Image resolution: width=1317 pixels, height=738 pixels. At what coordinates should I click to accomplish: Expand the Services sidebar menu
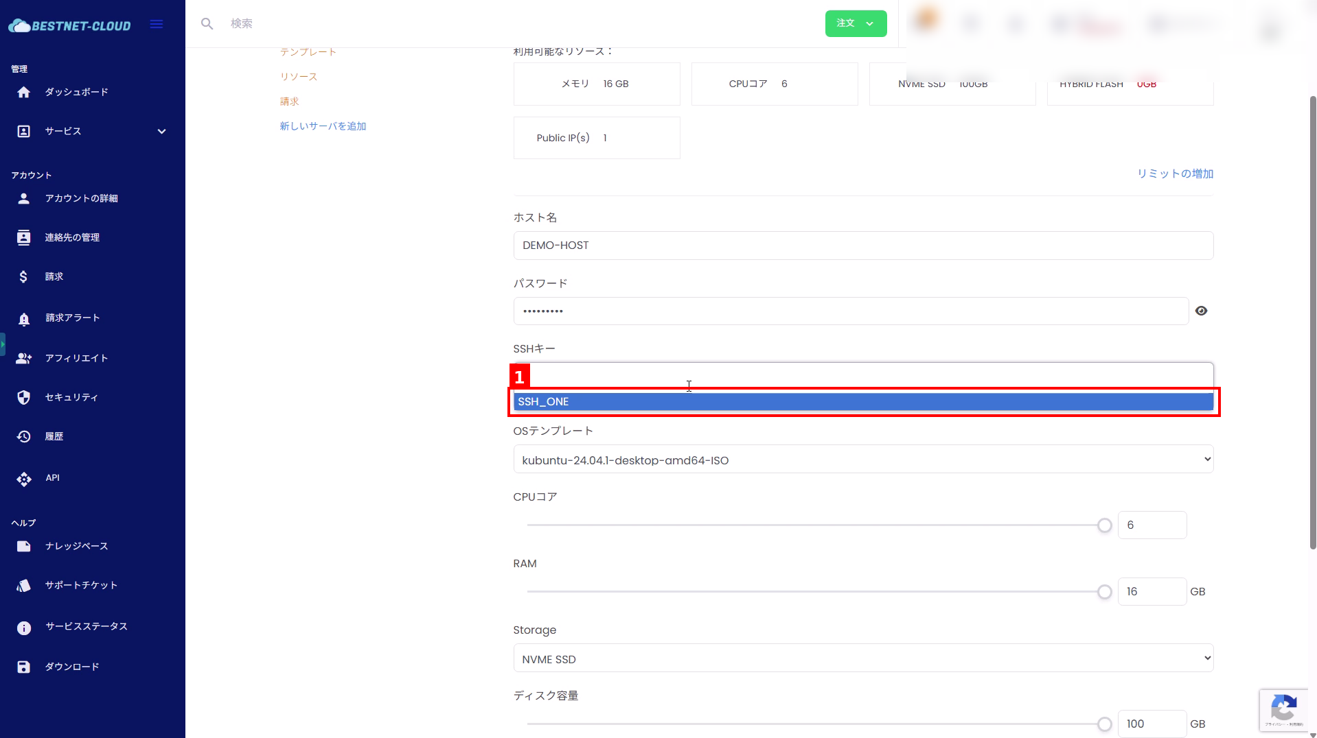(161, 132)
